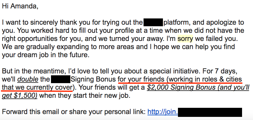Image resolution: width=253 pixels, height=120 pixels.
Task: Open the http://join. personal link
Action: pos(163,112)
